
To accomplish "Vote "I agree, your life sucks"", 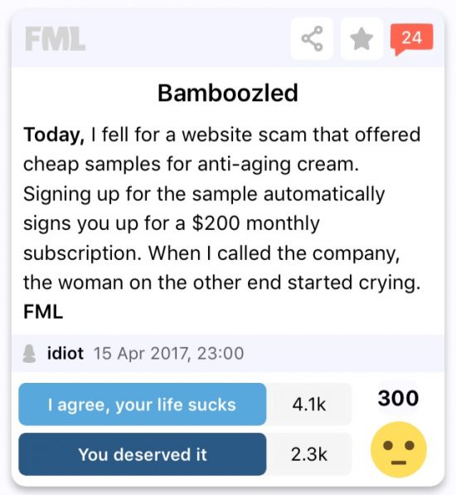I will [143, 404].
